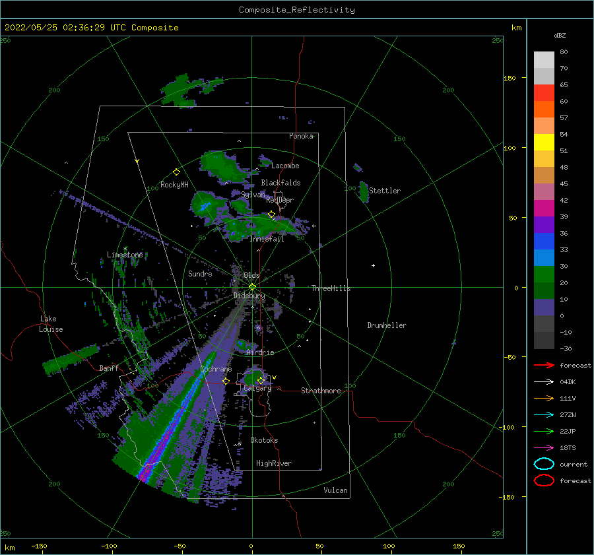
Task: Click the Didsbury town label
Action: (x=249, y=296)
